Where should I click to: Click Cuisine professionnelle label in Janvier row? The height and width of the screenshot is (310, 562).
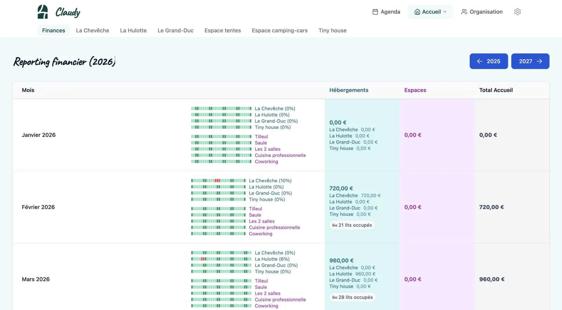pos(280,155)
